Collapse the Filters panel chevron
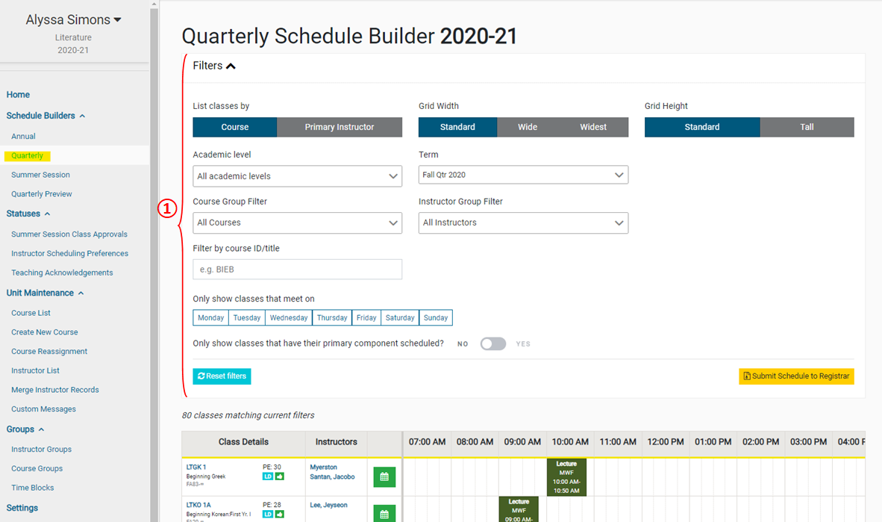Viewport: 882px width, 522px height. point(231,66)
